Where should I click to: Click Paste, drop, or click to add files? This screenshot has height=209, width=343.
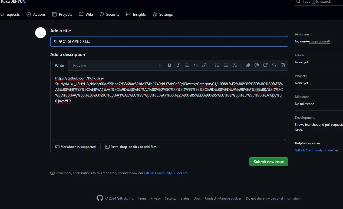coord(131,147)
